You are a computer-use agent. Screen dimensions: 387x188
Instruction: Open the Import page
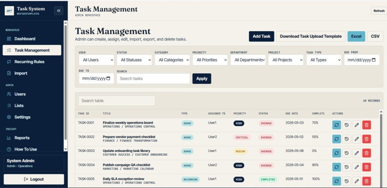tap(32, 73)
